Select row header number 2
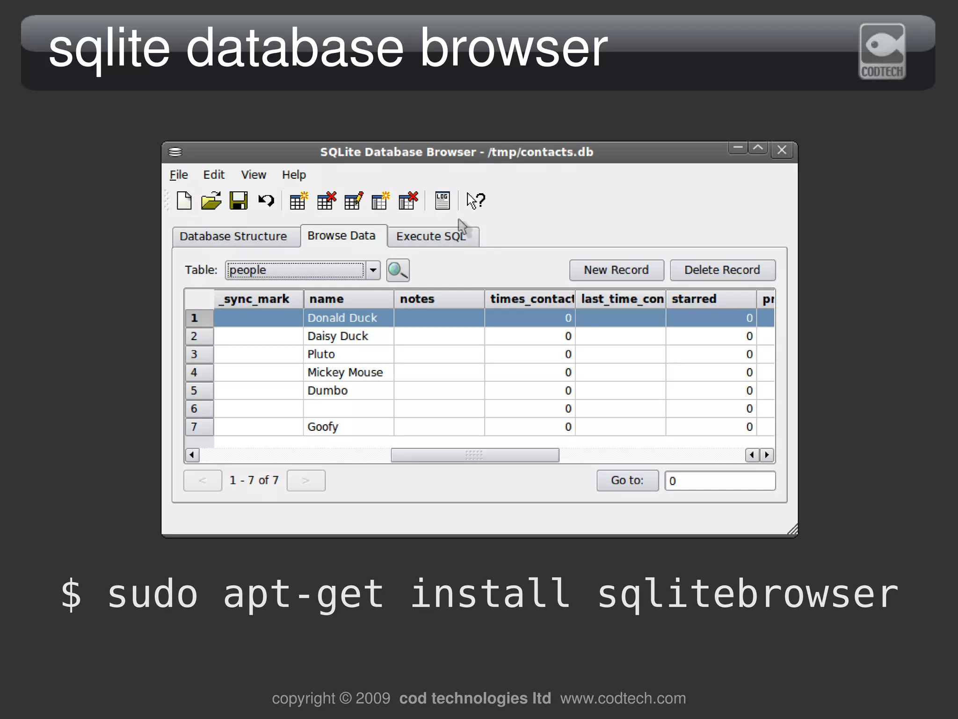The width and height of the screenshot is (958, 719). [199, 336]
